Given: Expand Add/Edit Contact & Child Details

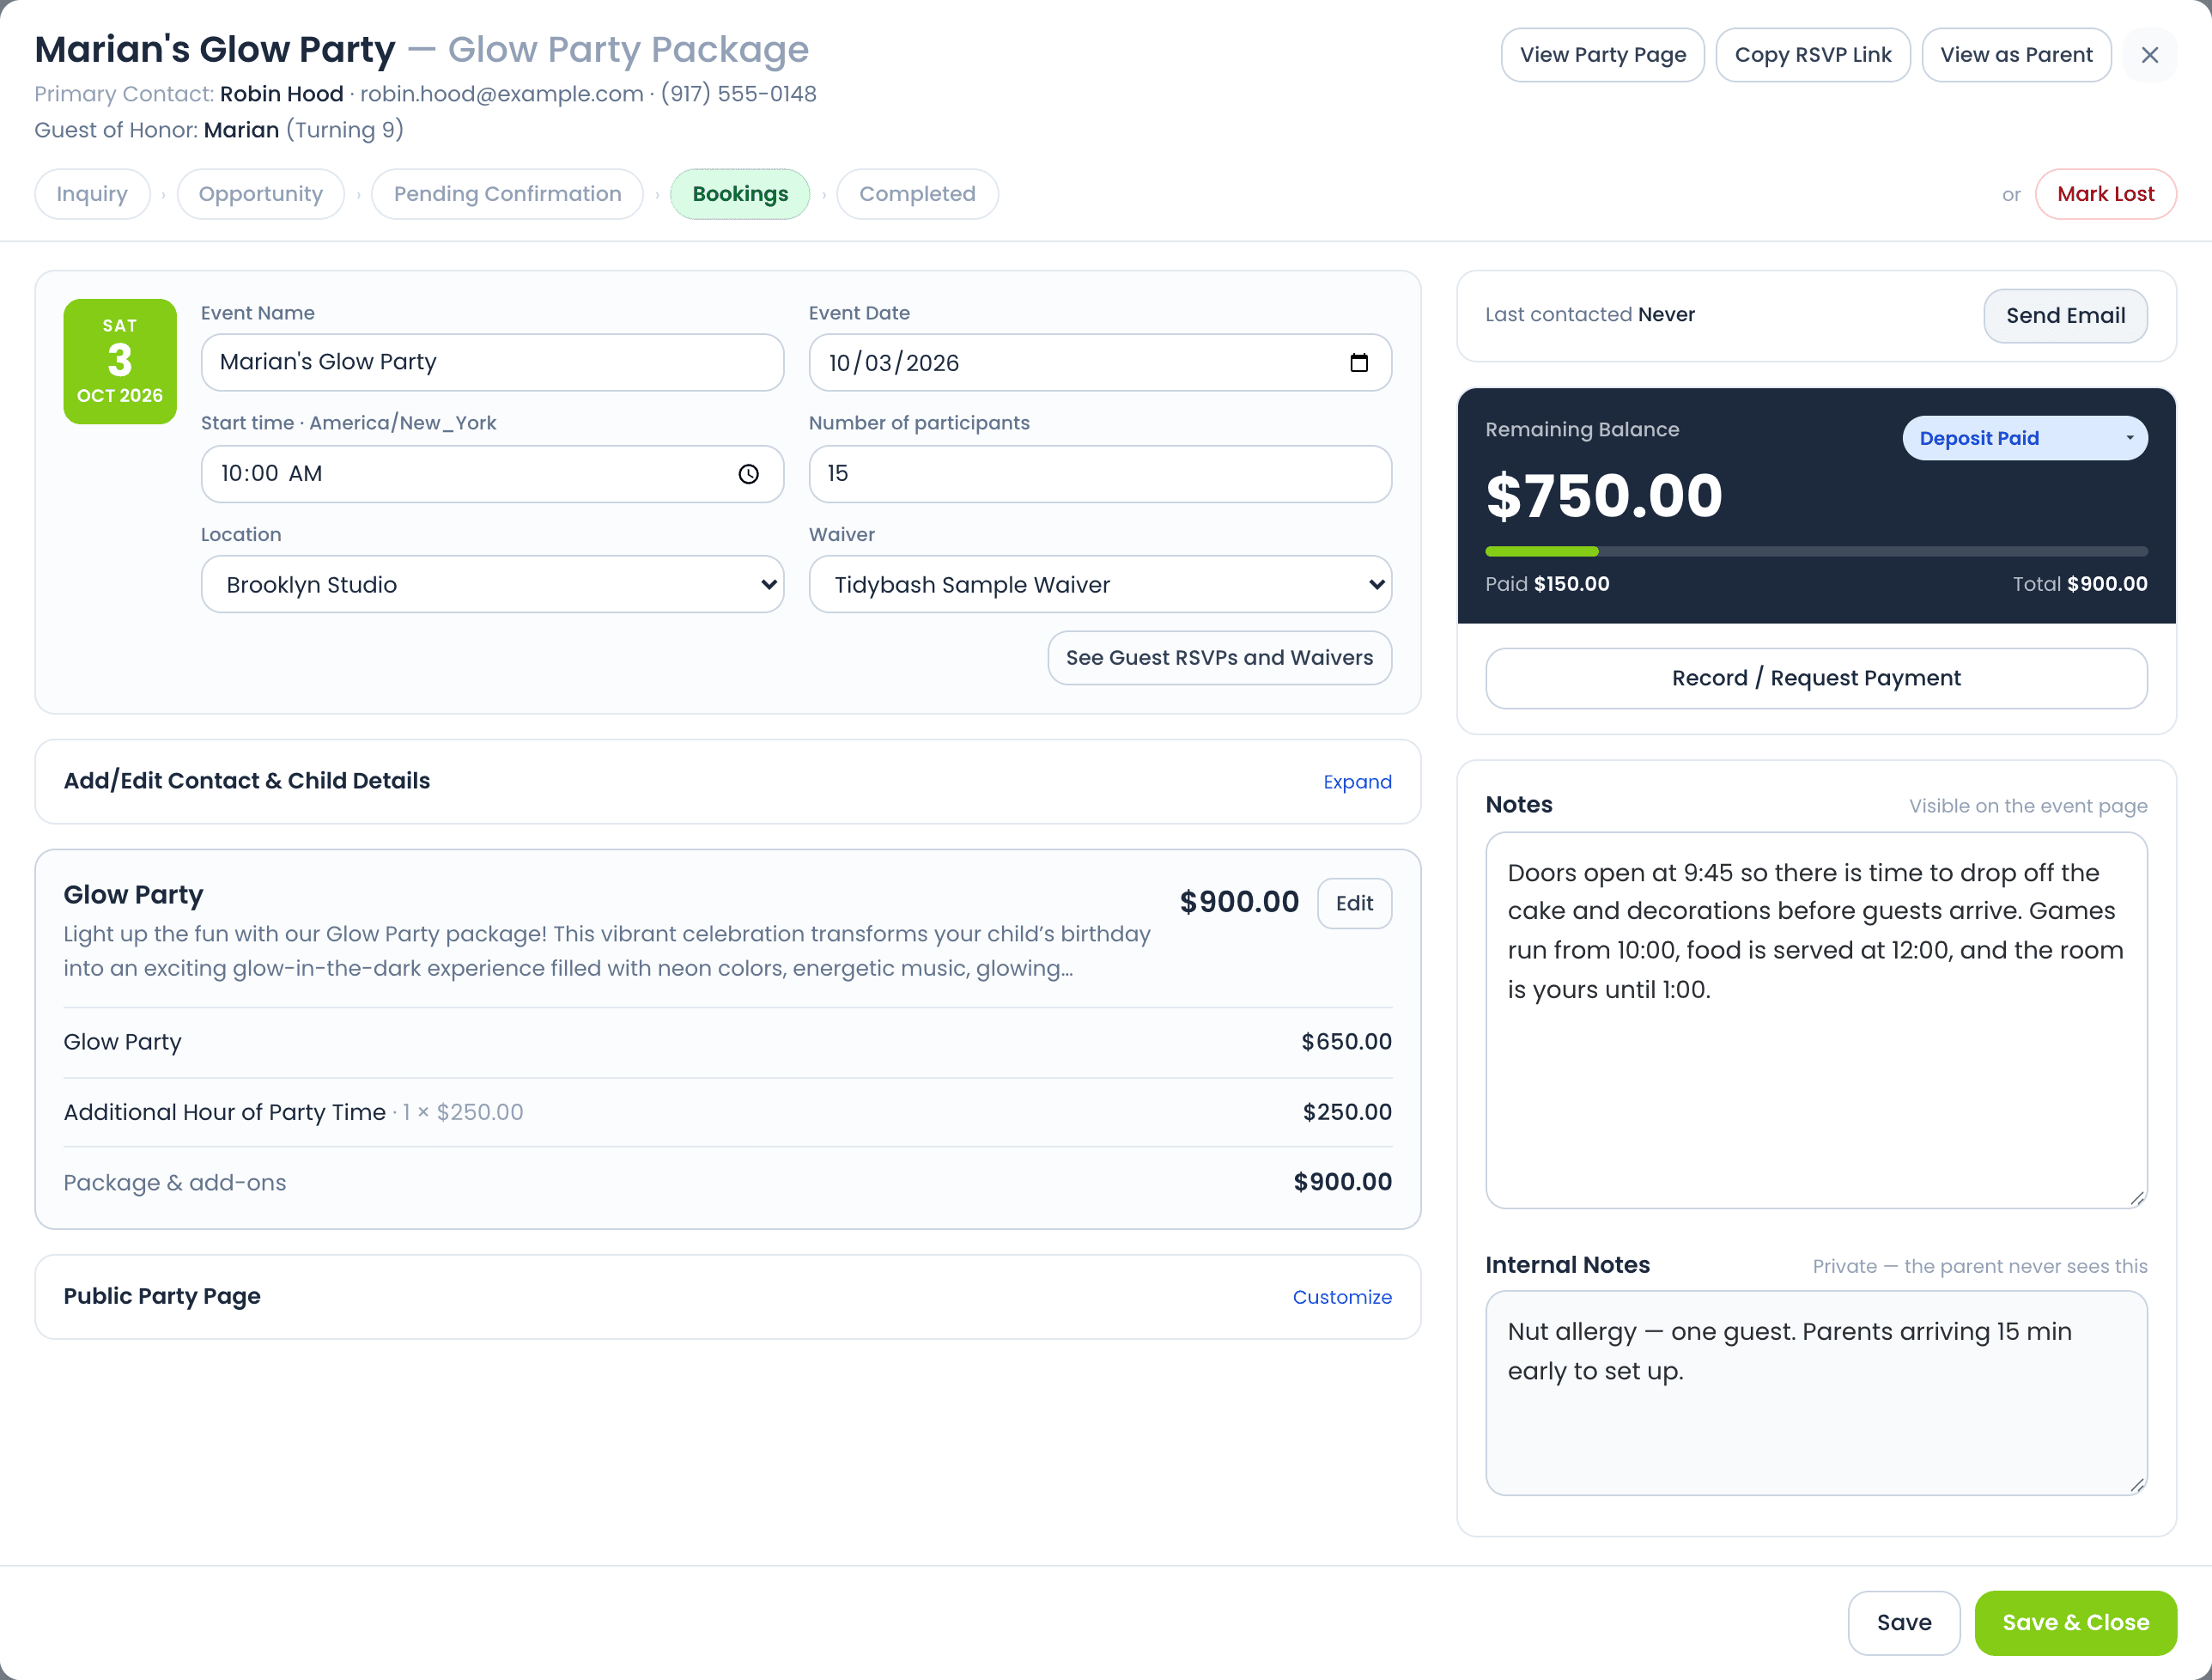Looking at the screenshot, I should (1357, 782).
